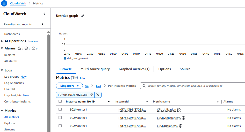This screenshot has height=132, width=245.
Task: Edit the instance ID filter chip
Action: tap(91, 95)
